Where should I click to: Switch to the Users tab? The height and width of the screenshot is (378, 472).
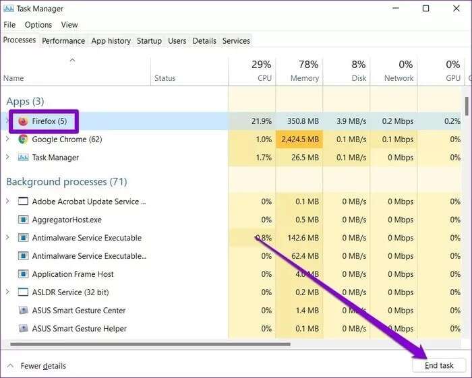click(177, 41)
